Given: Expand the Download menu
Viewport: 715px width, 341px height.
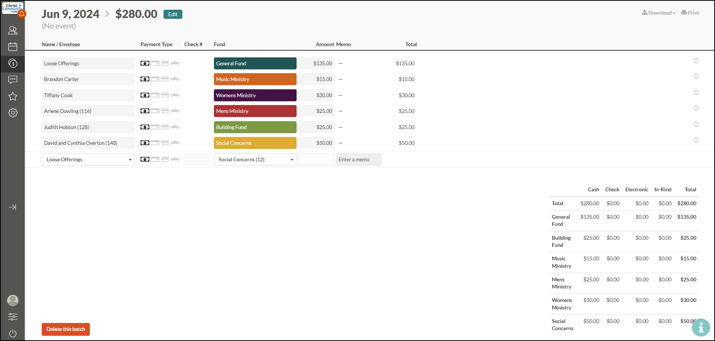Looking at the screenshot, I should point(659,13).
